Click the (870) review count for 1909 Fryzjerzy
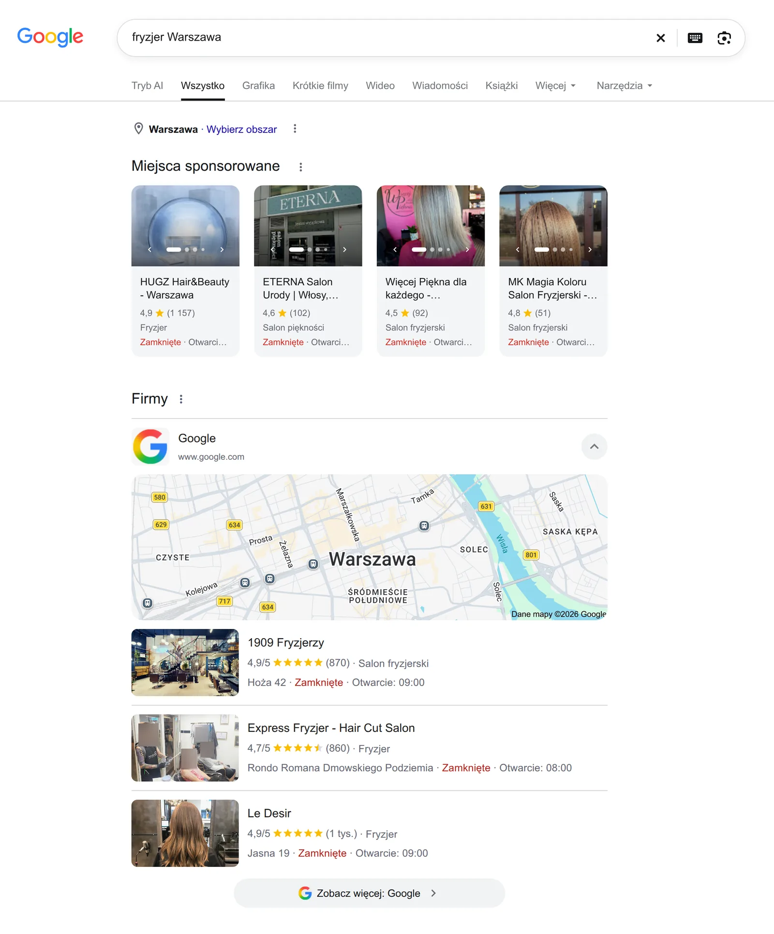 tap(337, 663)
